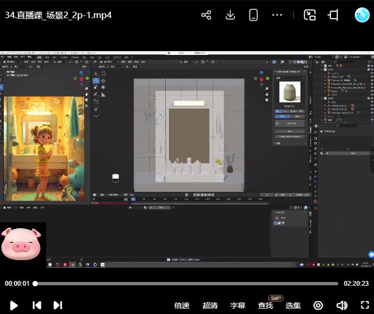Open the blue user avatar profile
The height and width of the screenshot is (314, 374).
(x=362, y=15)
